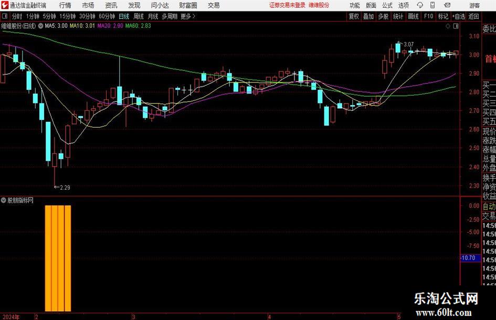496x320 pixels.
Task: Open the mail envelope icon
Action: pyautogui.click(x=447, y=5)
